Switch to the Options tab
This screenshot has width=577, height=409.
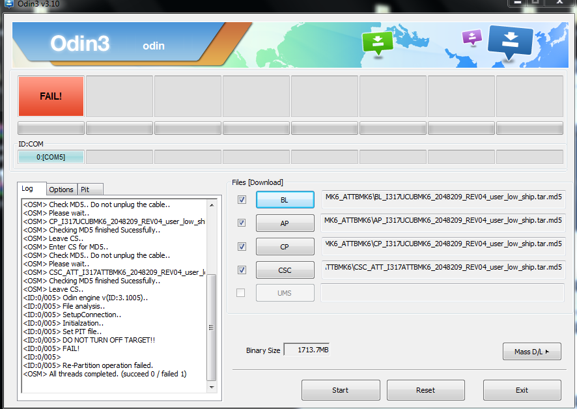(61, 190)
